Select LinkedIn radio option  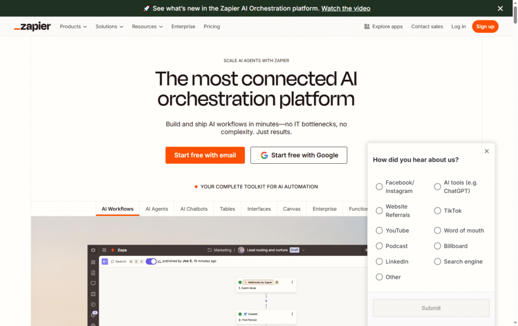379,261
